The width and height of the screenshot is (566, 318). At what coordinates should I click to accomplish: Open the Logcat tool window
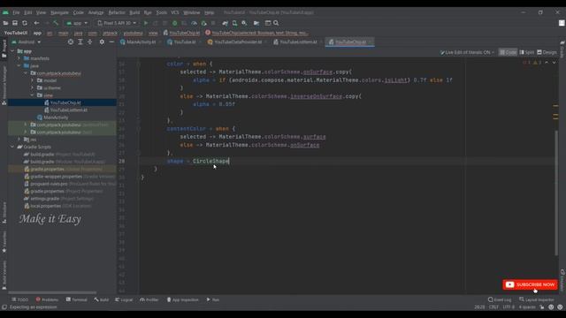pyautogui.click(x=124, y=299)
